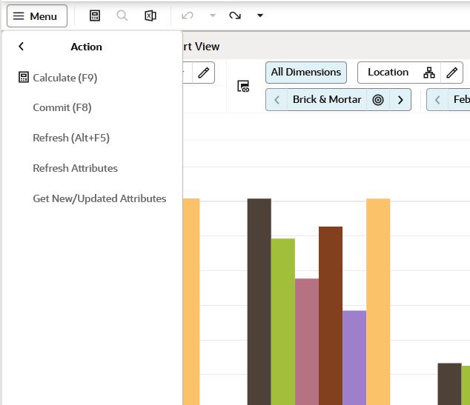Select Refresh (Alt+F5) menu entry
This screenshot has height=405, width=470.
click(71, 138)
